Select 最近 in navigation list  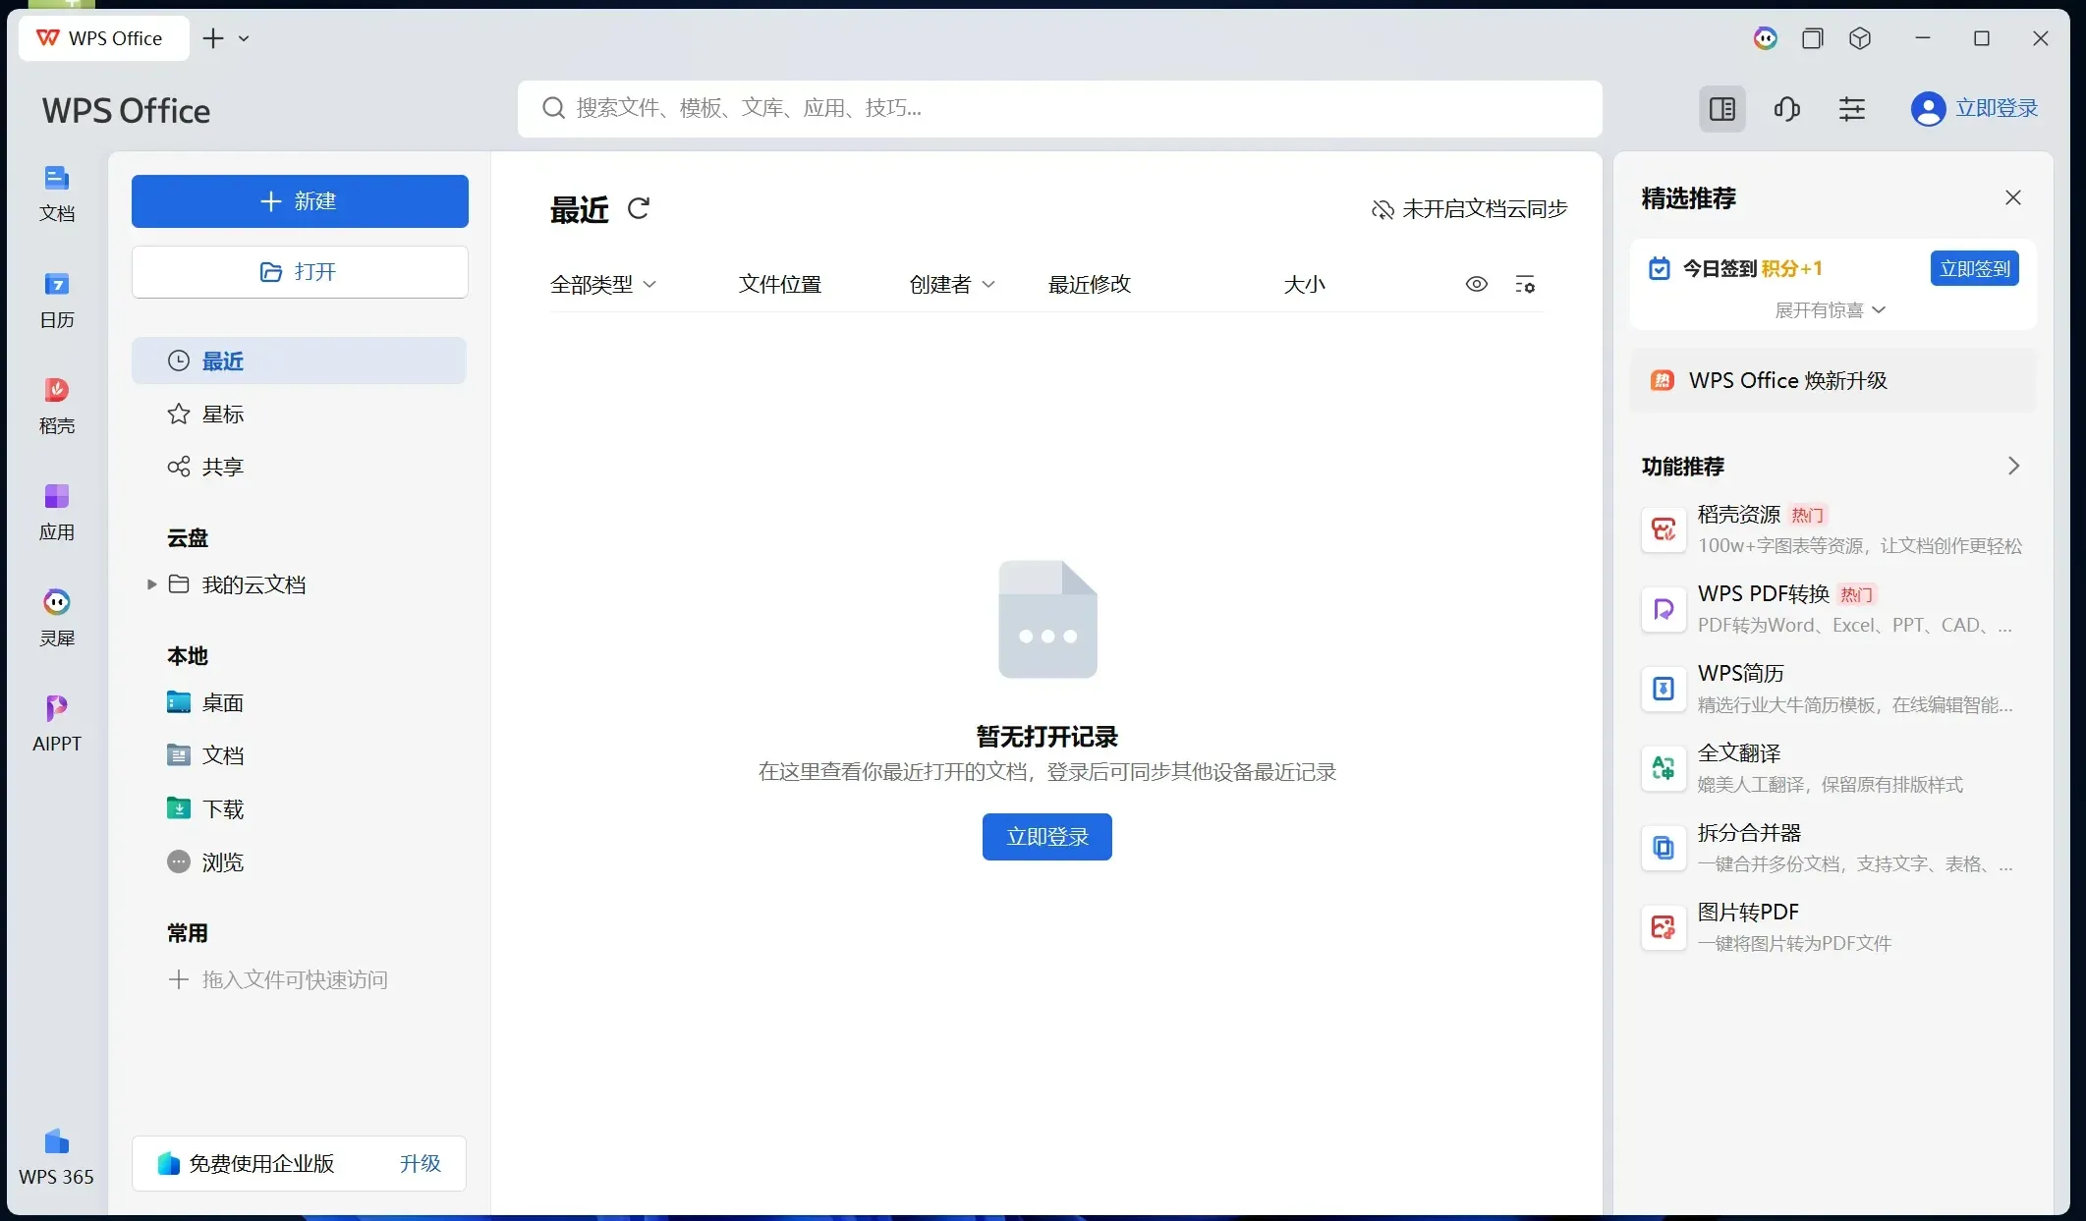coord(299,361)
